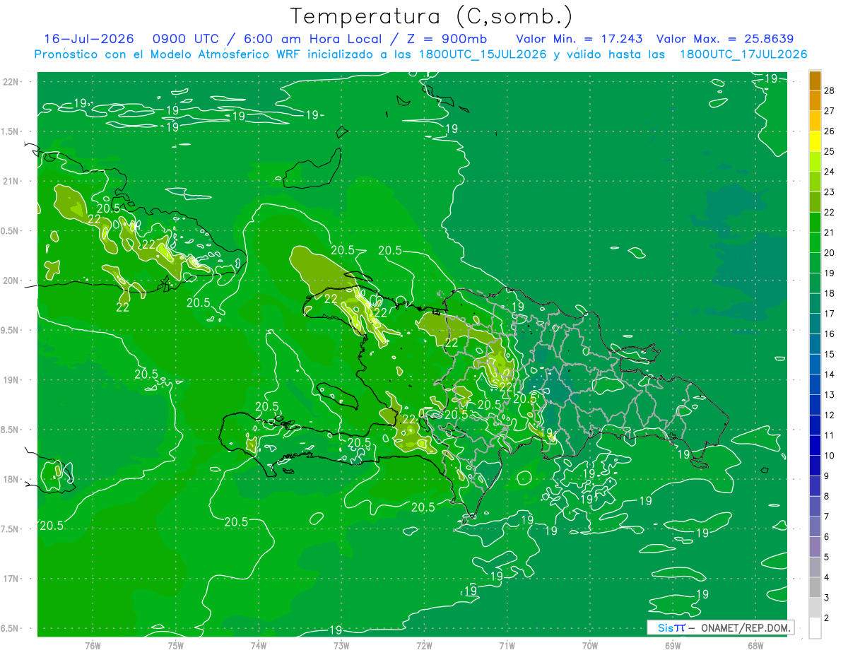Click the green swatch between 20 and 21
Image resolution: width=848 pixels, height=655 pixels.
pyautogui.click(x=815, y=243)
